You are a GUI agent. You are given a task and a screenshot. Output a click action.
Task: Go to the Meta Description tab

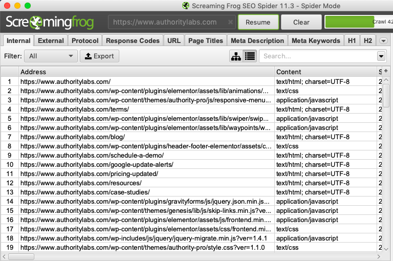(257, 40)
